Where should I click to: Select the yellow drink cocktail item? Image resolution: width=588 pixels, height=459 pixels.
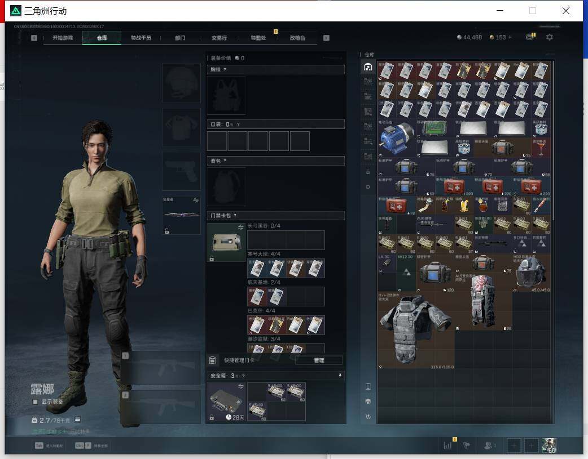(x=464, y=205)
